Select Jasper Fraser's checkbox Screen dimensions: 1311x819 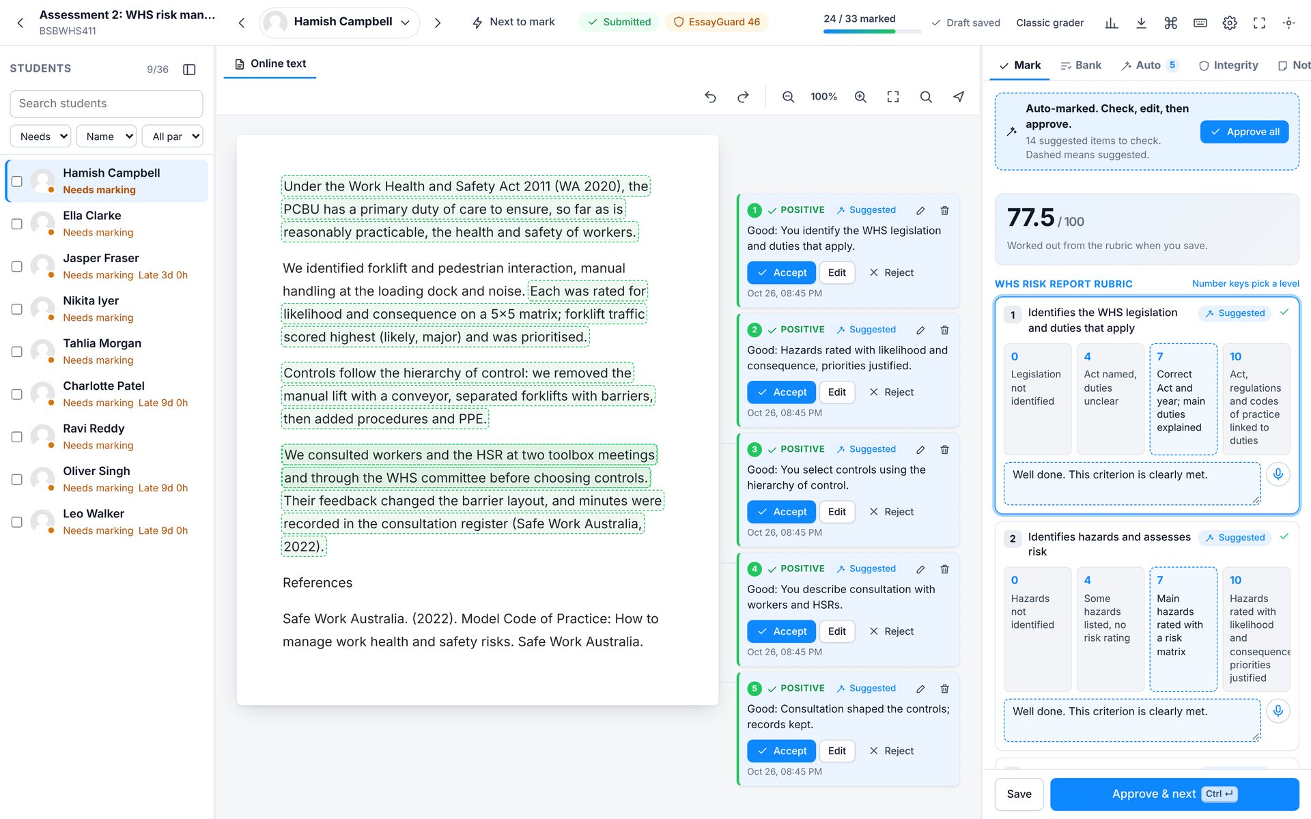pyautogui.click(x=17, y=267)
